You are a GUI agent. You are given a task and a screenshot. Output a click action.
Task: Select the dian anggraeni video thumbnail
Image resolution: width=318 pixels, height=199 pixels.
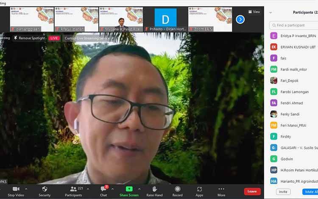pos(32,19)
